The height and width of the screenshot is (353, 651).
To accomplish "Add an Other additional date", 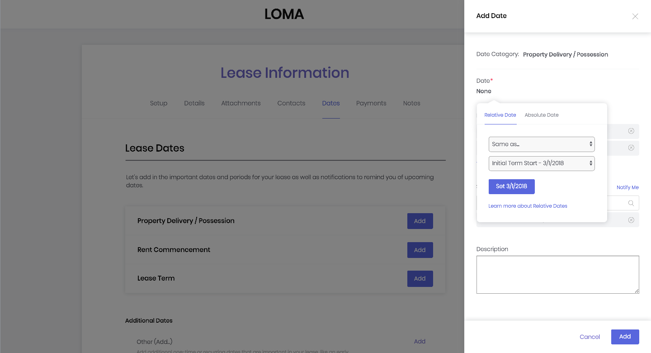I will point(420,342).
